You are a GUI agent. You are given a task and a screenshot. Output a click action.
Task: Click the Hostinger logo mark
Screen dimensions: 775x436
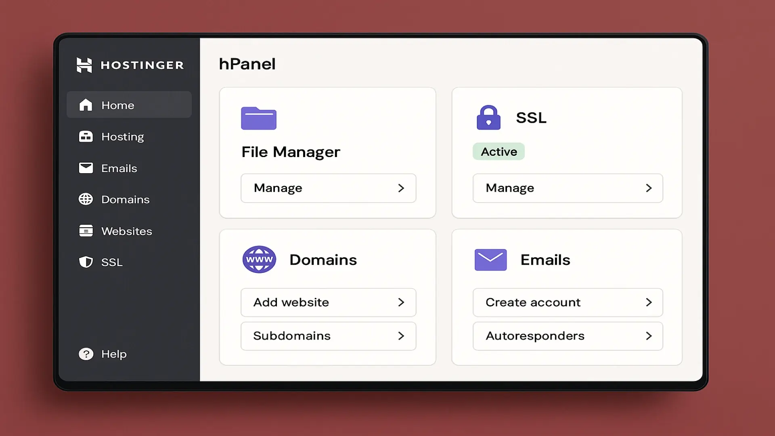click(x=84, y=65)
